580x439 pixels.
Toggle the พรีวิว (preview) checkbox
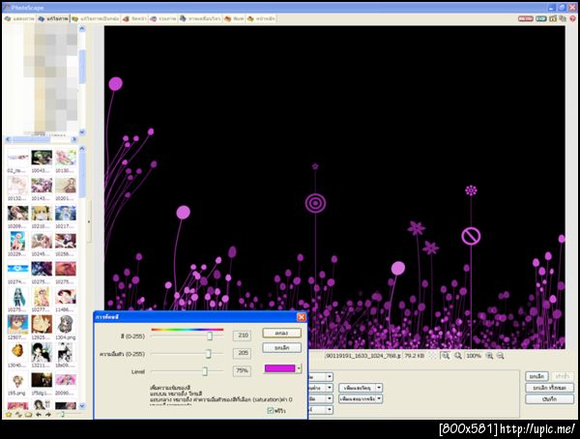coord(271,410)
